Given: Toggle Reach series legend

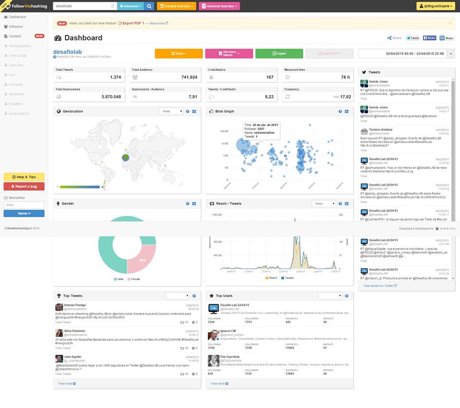Looking at the screenshot, I should (x=271, y=278).
